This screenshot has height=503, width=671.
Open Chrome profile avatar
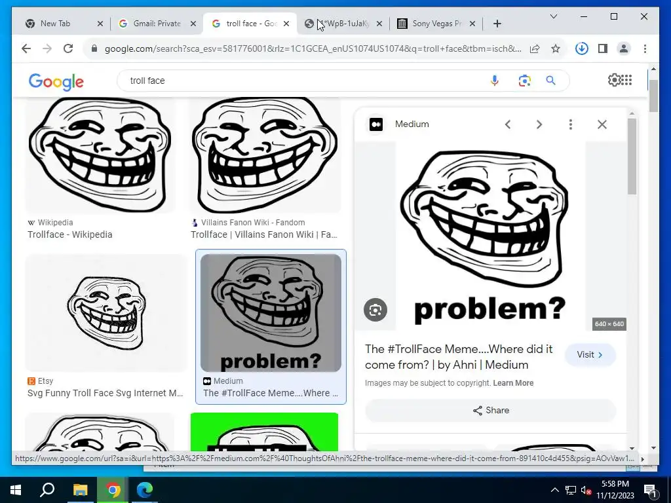pos(624,48)
